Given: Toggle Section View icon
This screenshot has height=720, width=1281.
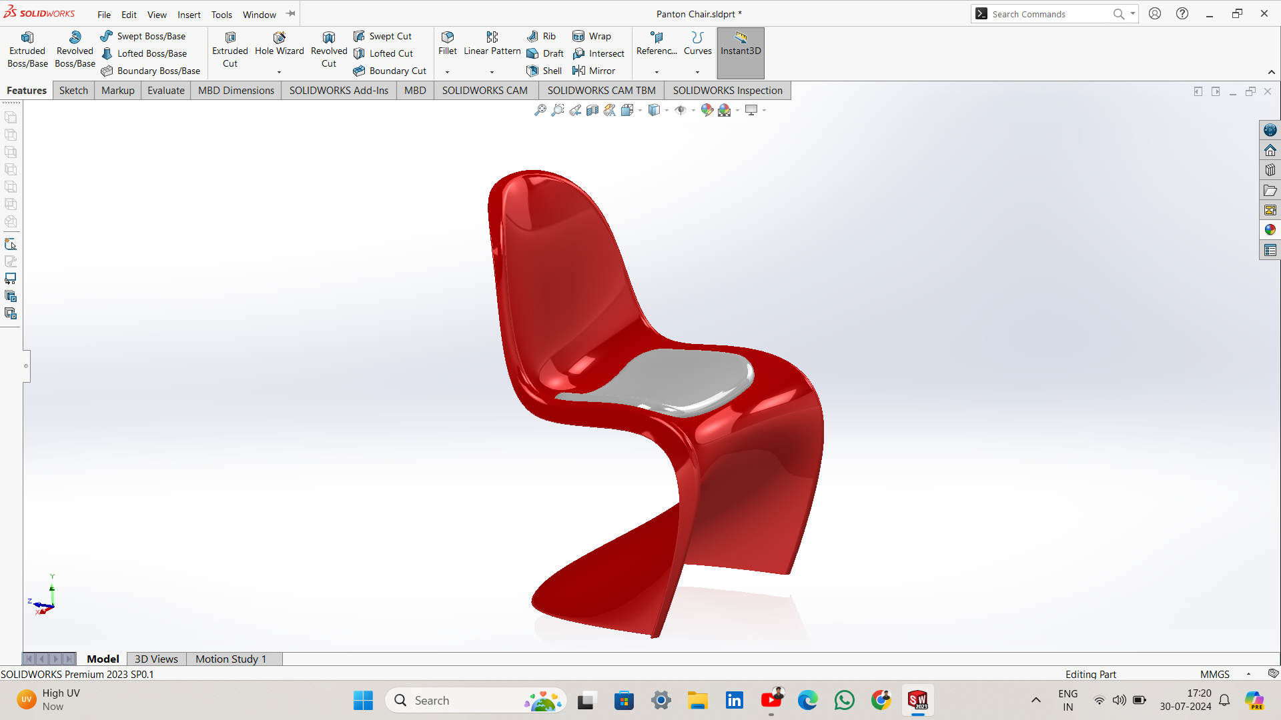Looking at the screenshot, I should pos(592,110).
